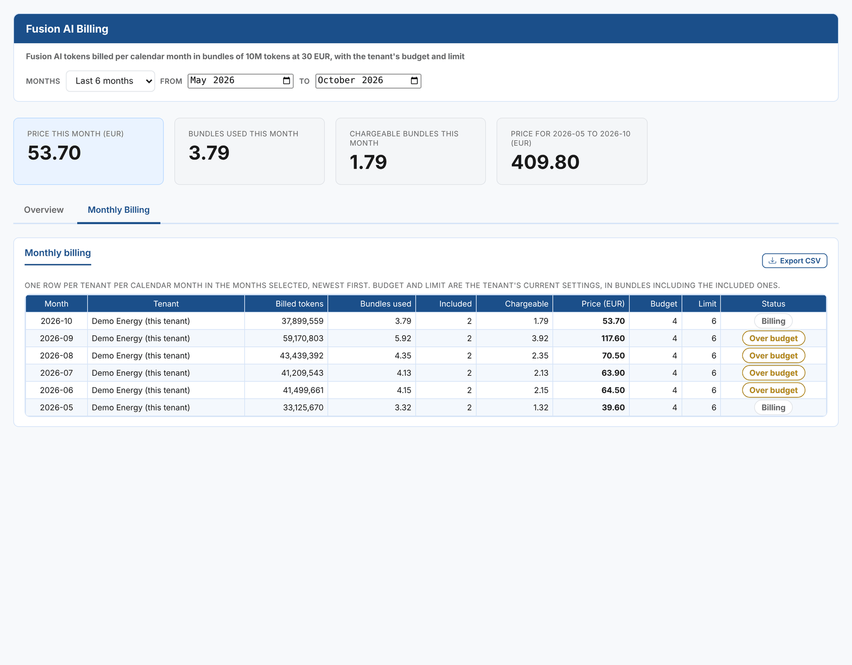Click the 2026-05 month cell

[x=56, y=408]
